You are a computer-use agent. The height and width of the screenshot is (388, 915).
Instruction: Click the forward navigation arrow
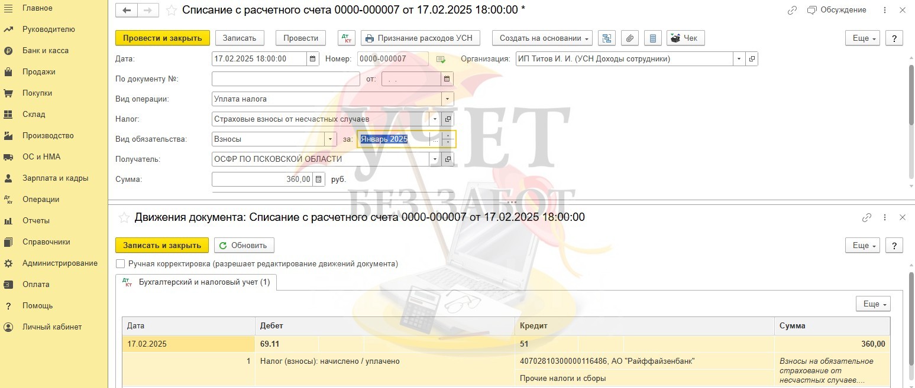pos(148,11)
